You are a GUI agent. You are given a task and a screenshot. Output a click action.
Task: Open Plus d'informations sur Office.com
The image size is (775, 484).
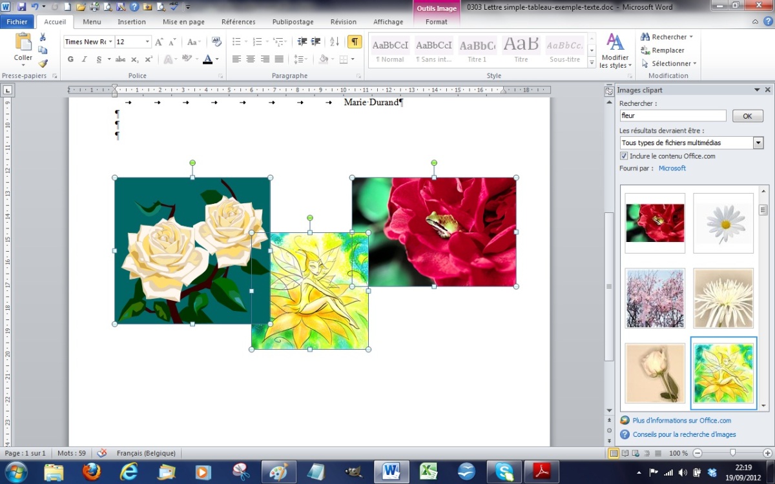tap(681, 420)
